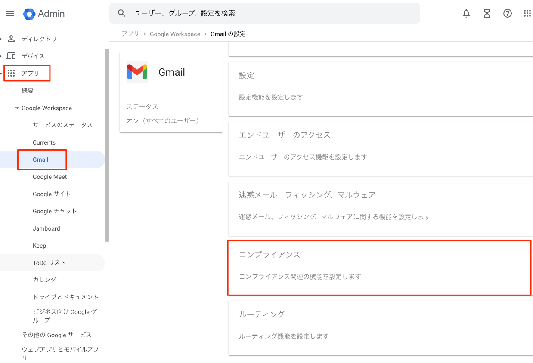Image resolution: width=533 pixels, height=363 pixels.
Task: Open Currents in the sidebar
Action: click(x=44, y=142)
